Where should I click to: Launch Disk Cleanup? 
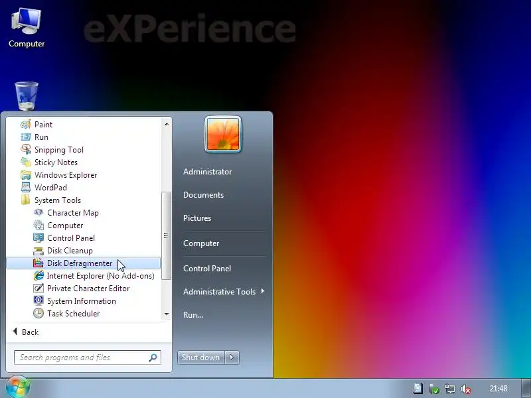[84, 251]
